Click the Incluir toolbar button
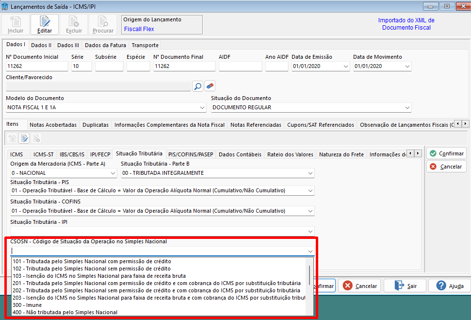This screenshot has width=471, height=320. 16,25
